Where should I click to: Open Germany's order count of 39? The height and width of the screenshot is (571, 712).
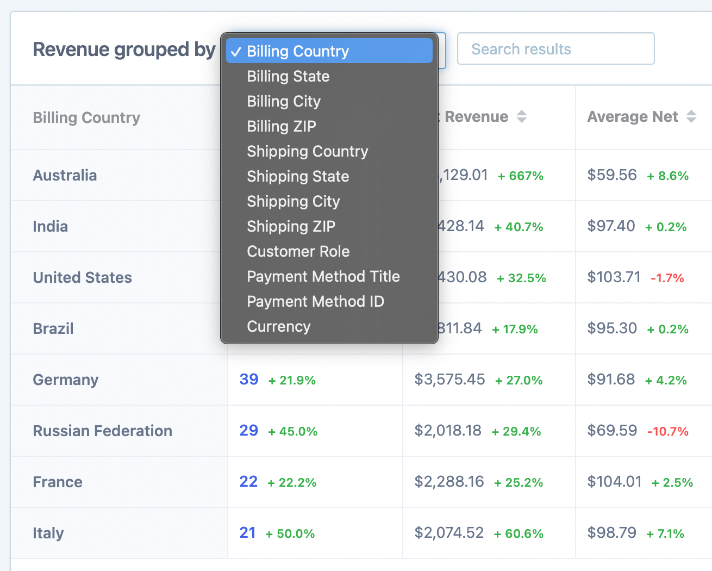coord(248,380)
